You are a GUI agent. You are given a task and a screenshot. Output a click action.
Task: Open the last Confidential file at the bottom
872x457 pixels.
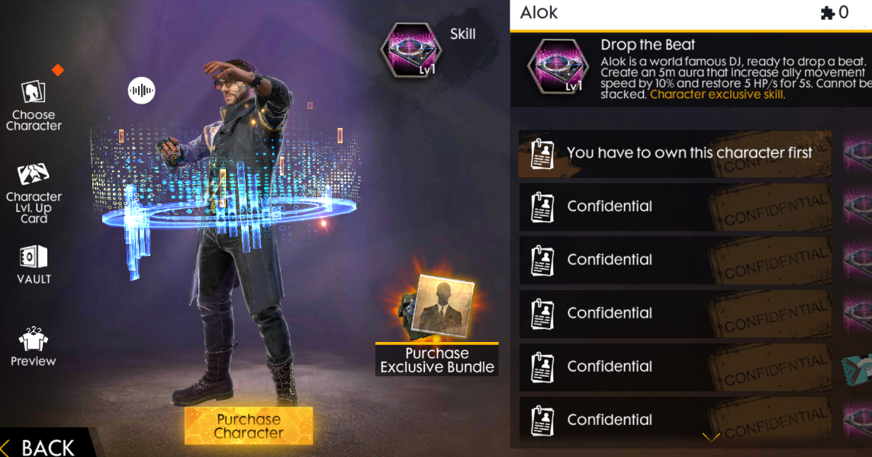[675, 420]
